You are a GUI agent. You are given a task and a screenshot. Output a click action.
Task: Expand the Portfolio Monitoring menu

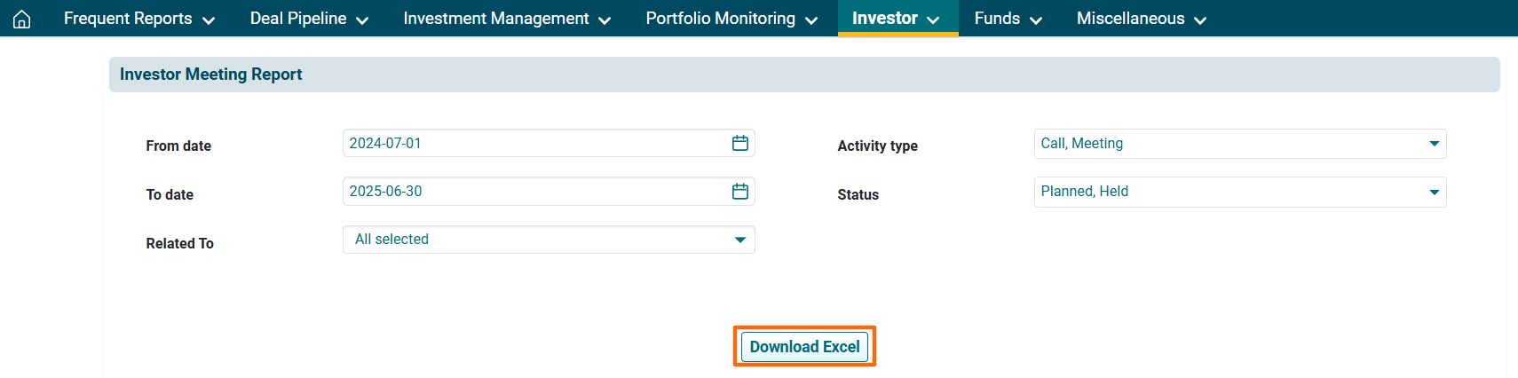coord(731,19)
